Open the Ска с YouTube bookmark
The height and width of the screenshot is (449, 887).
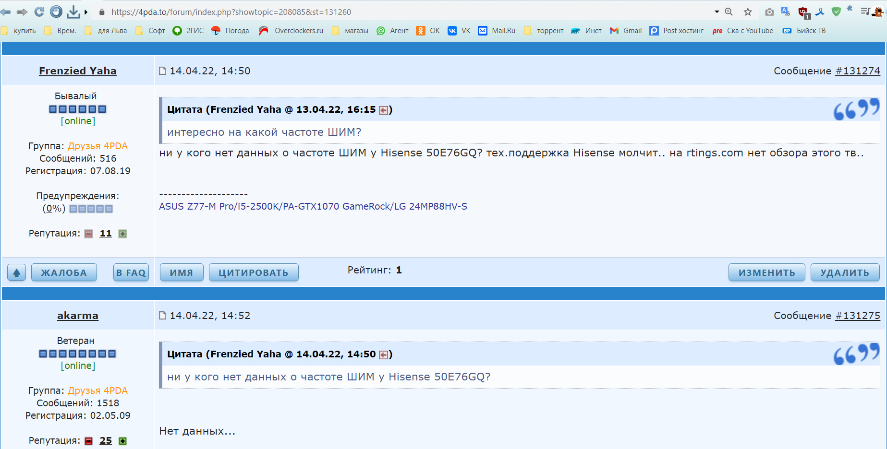point(743,31)
